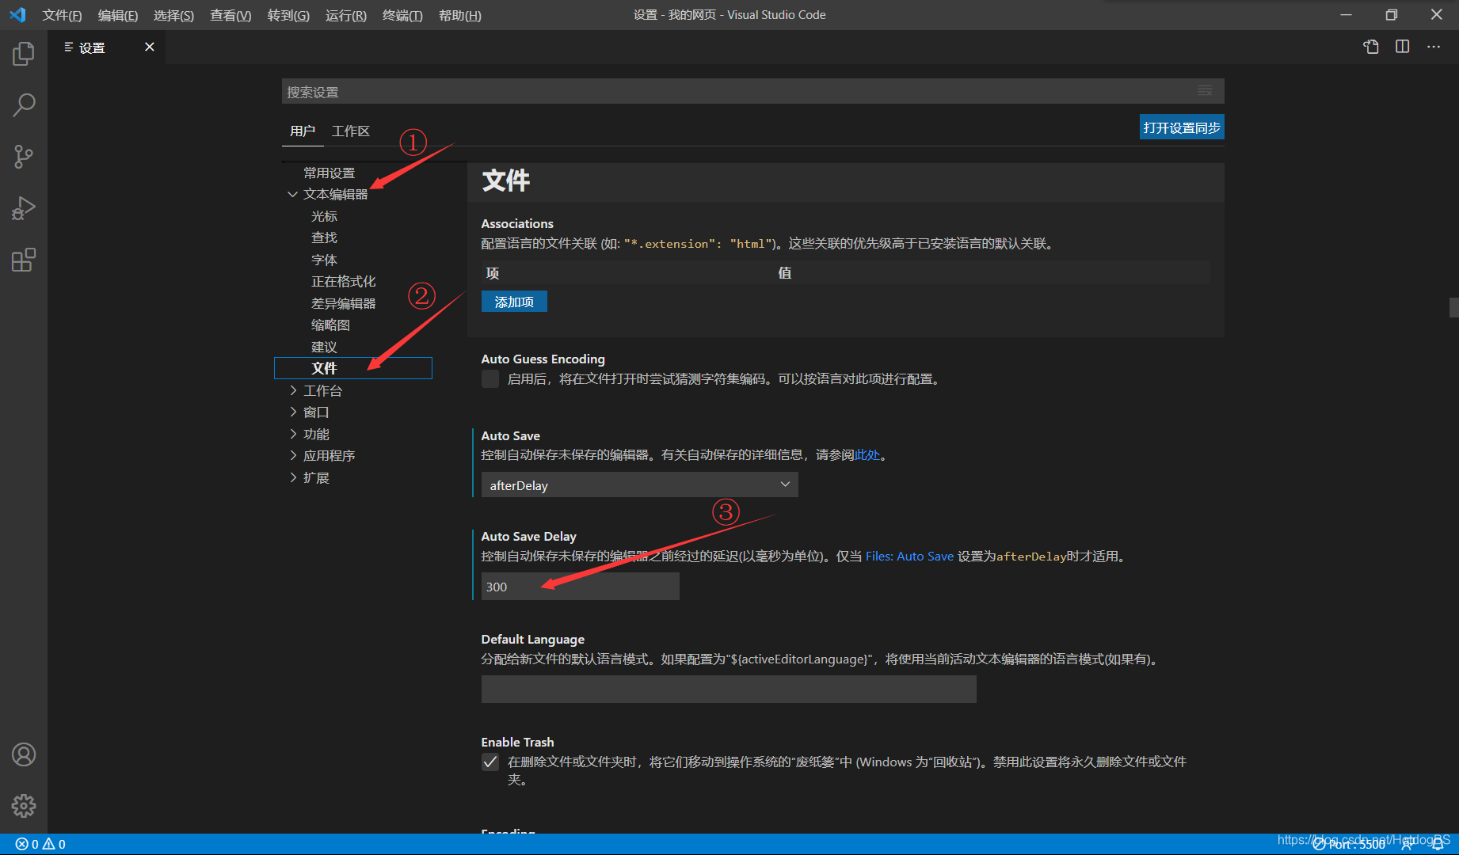
Task: Expand the 扩展 settings section
Action: click(x=292, y=477)
